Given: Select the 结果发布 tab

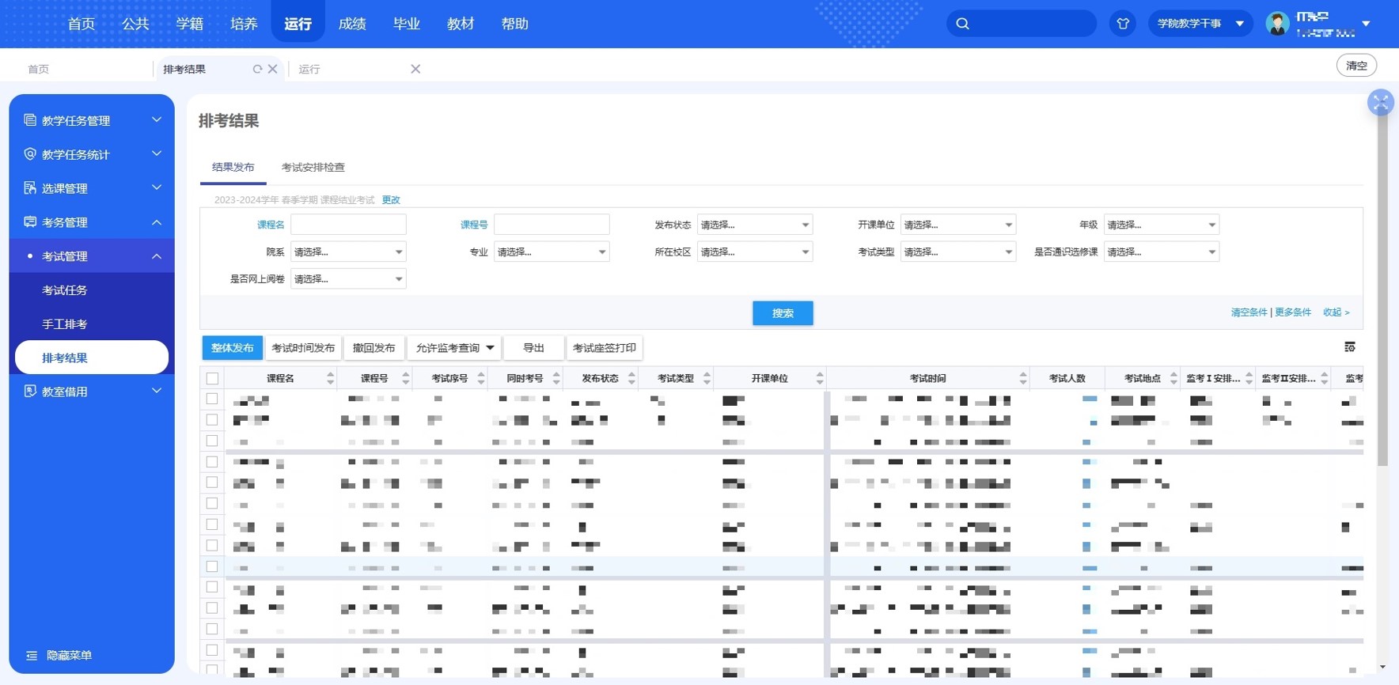Looking at the screenshot, I should coord(233,167).
